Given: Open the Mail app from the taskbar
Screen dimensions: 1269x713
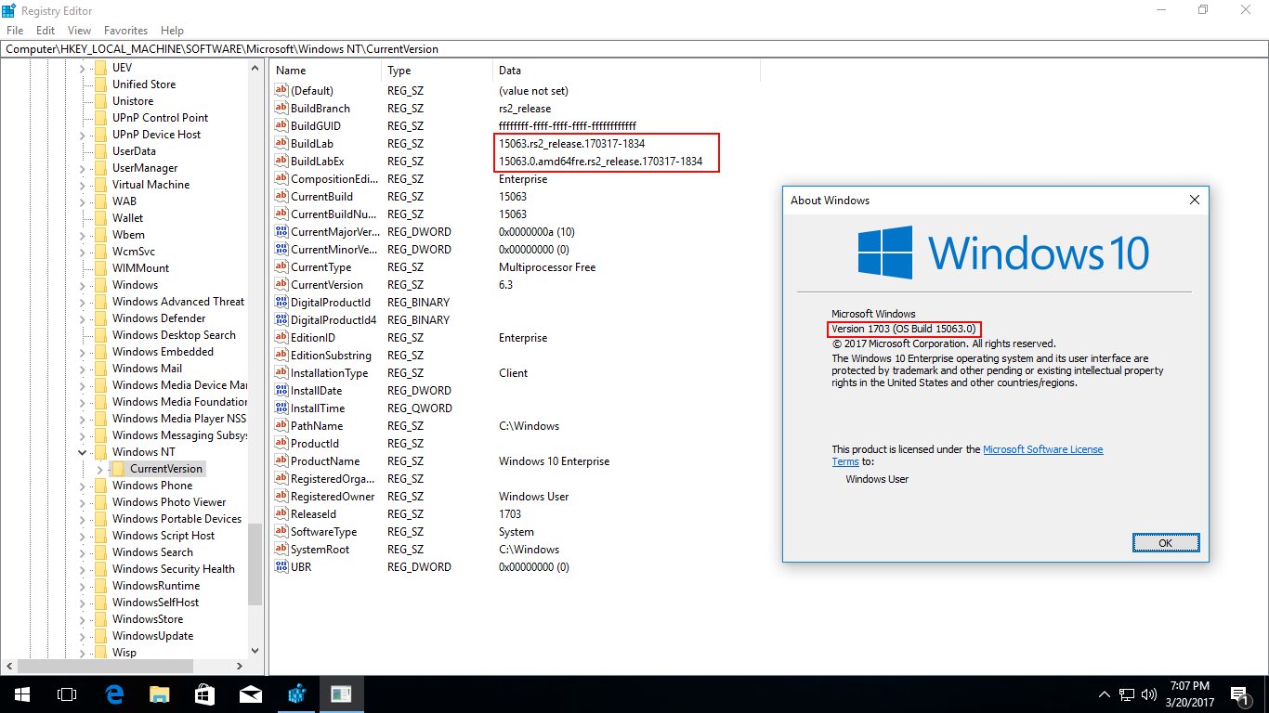Looking at the screenshot, I should [x=249, y=694].
